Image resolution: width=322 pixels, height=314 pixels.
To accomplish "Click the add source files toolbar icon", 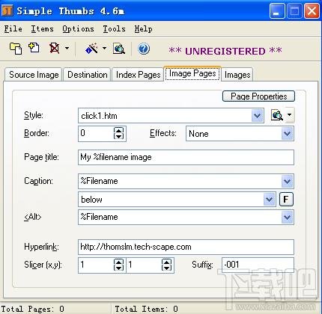I will 16,49.
